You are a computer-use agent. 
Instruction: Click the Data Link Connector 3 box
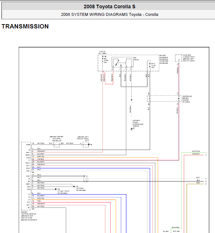[178, 58]
